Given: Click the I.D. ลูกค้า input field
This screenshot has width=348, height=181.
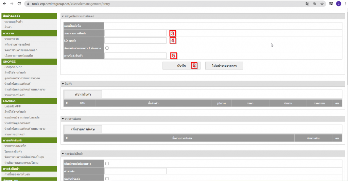Looking at the screenshot, I should (135, 40).
